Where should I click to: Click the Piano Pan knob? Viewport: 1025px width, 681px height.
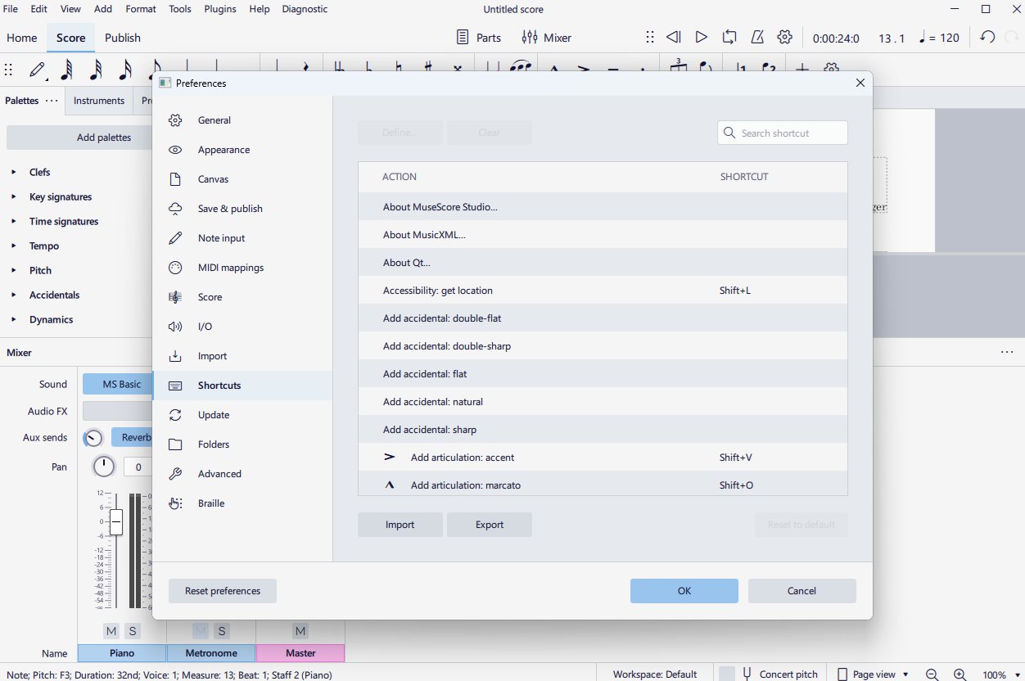(104, 467)
